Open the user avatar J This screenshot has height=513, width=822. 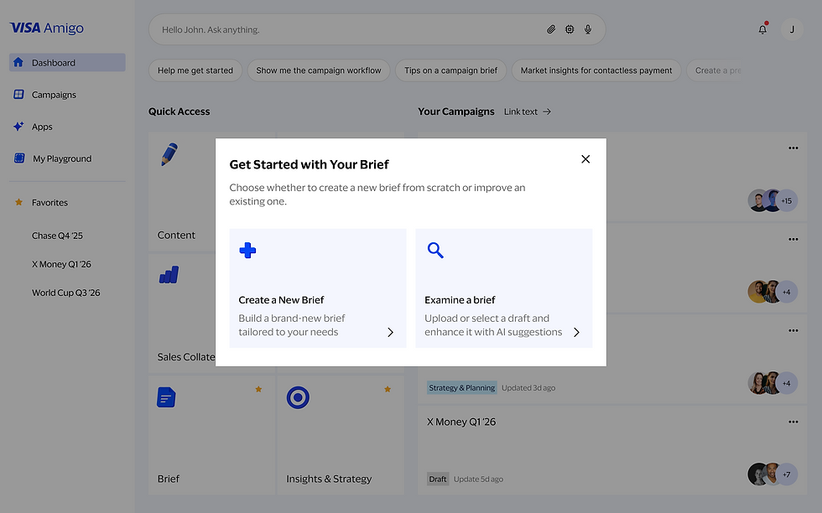point(792,29)
